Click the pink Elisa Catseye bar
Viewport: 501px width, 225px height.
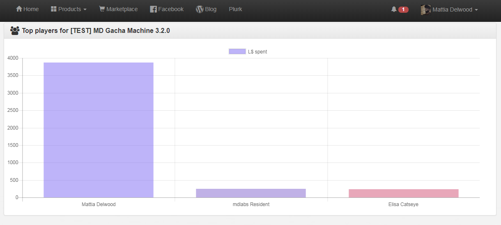[x=403, y=193]
